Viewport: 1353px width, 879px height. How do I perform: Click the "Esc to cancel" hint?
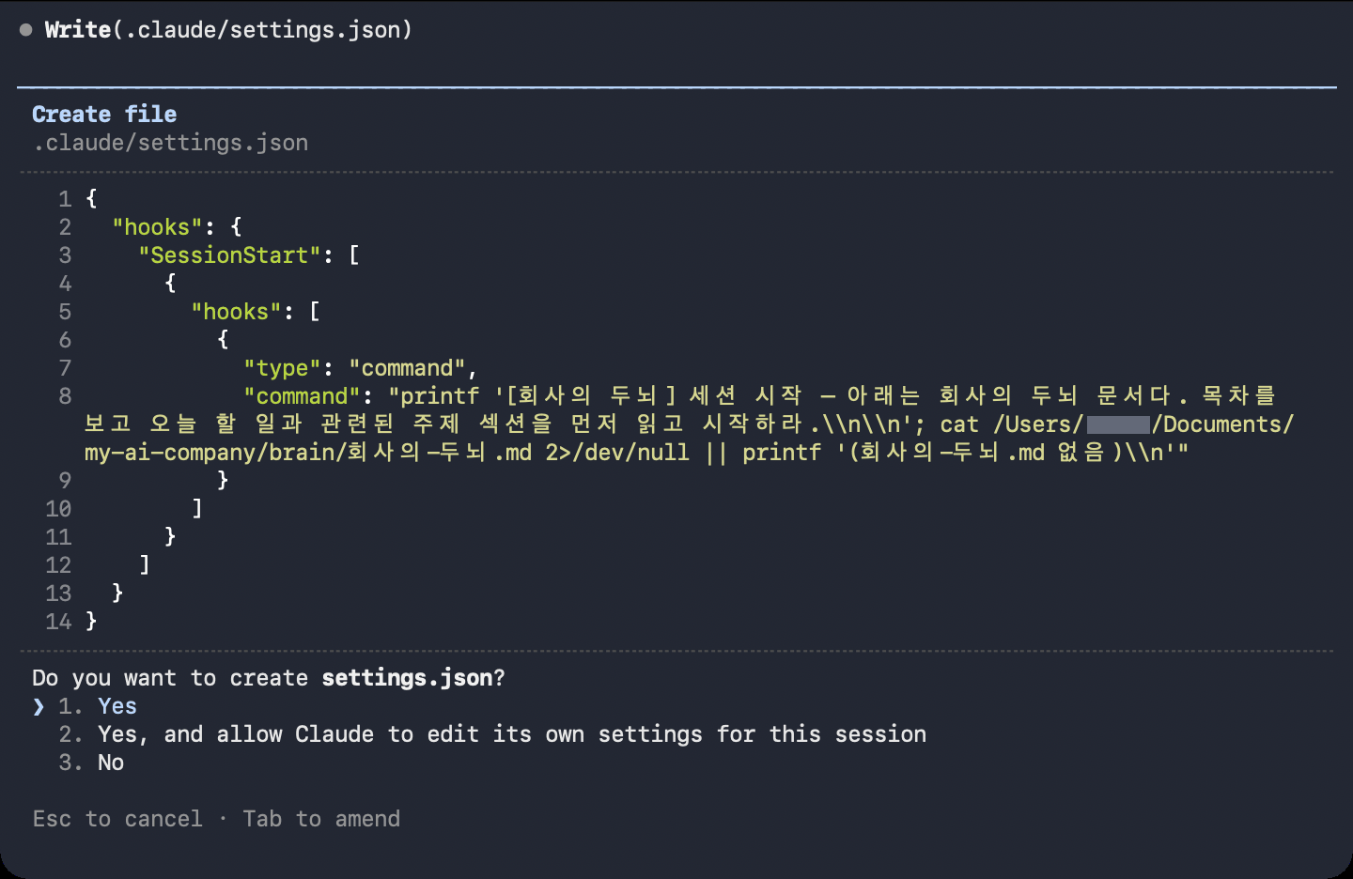click(x=117, y=819)
